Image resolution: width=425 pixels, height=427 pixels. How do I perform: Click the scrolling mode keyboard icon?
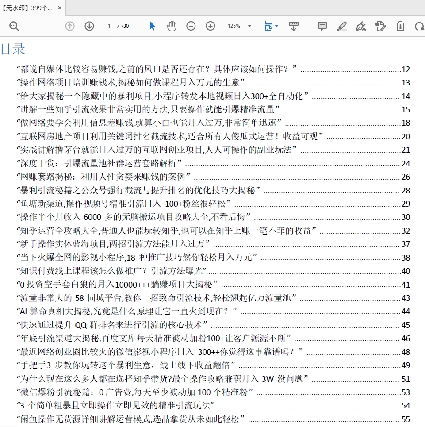coord(293,26)
